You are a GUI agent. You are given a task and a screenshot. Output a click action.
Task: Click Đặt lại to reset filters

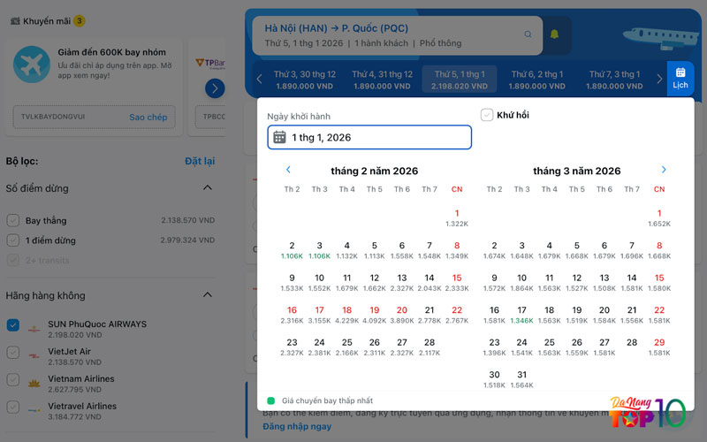click(x=200, y=161)
